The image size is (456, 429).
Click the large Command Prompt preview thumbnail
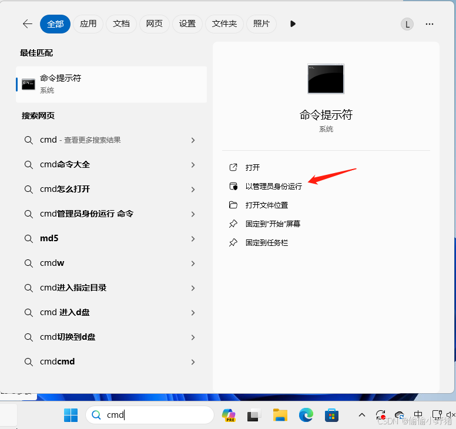tap(326, 79)
